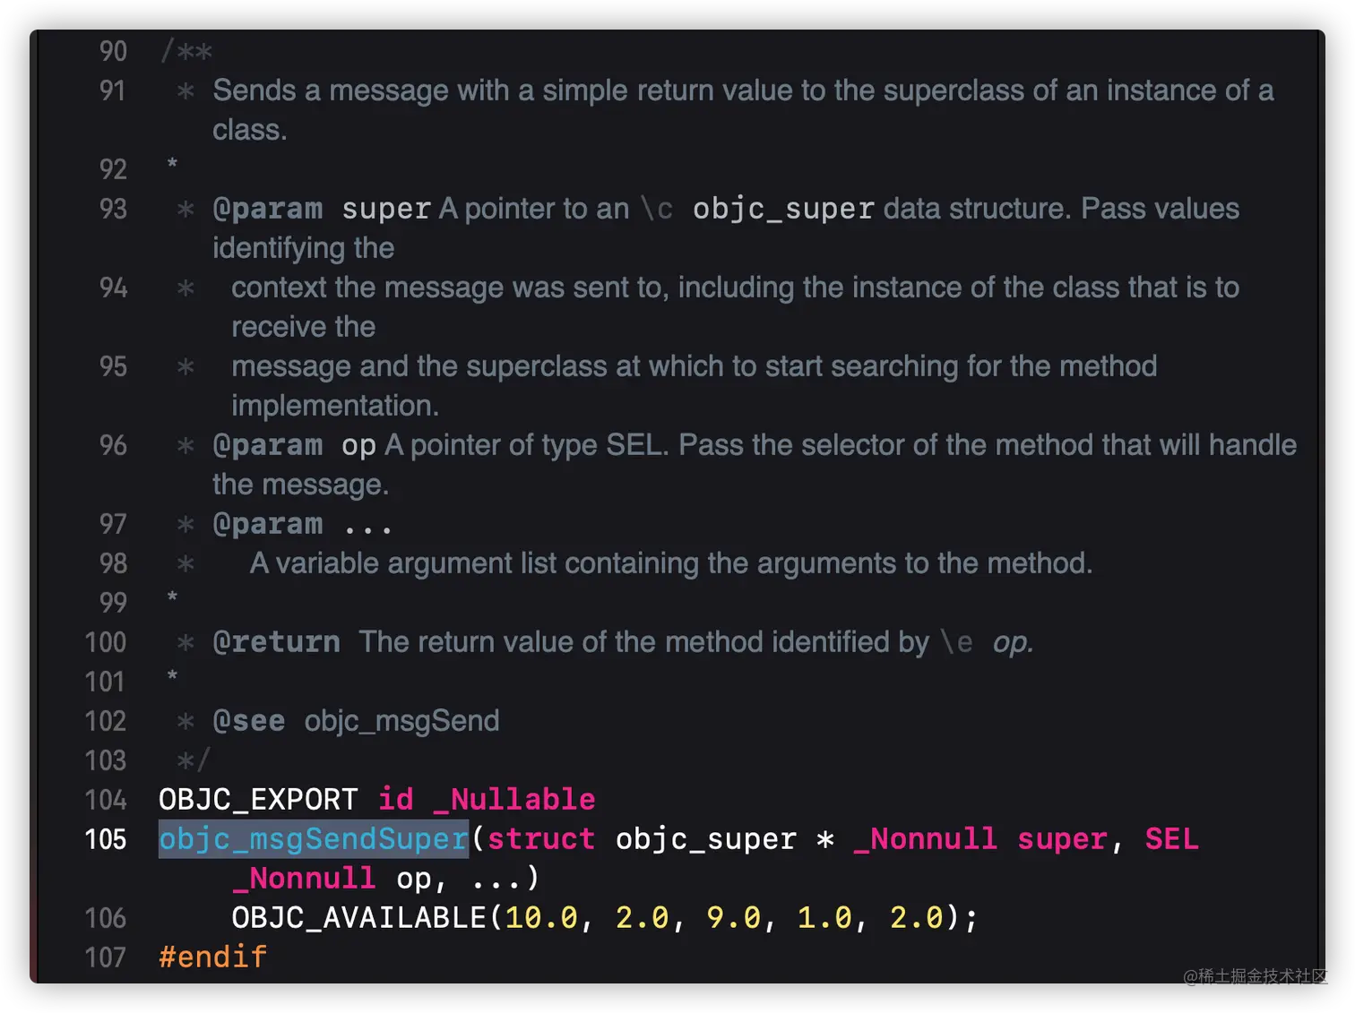
Task: Click line number 105 in the gutter
Action: (x=106, y=839)
